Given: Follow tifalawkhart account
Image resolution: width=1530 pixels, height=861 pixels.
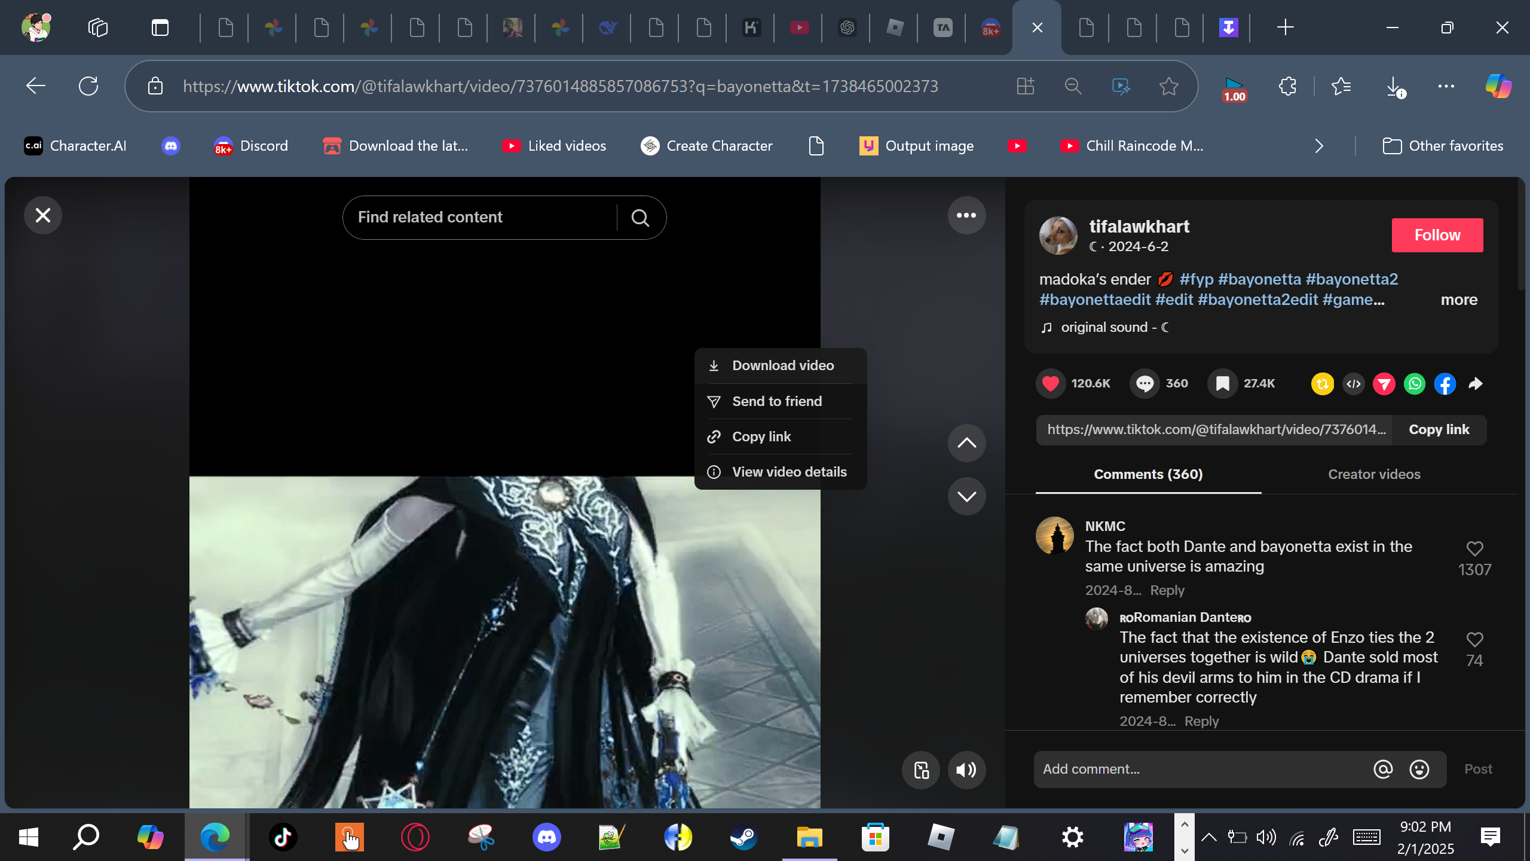Looking at the screenshot, I should tap(1437, 235).
